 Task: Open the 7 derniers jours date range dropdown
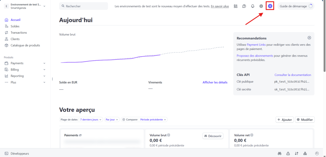pyautogui.click(x=91, y=119)
